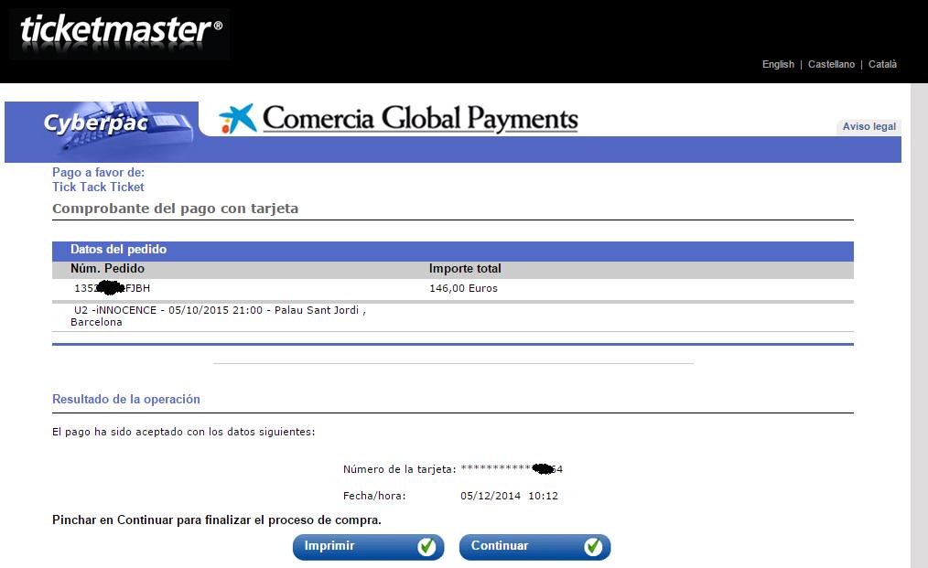Click the Importe total column header
Screen dimensions: 928x568
(x=465, y=268)
